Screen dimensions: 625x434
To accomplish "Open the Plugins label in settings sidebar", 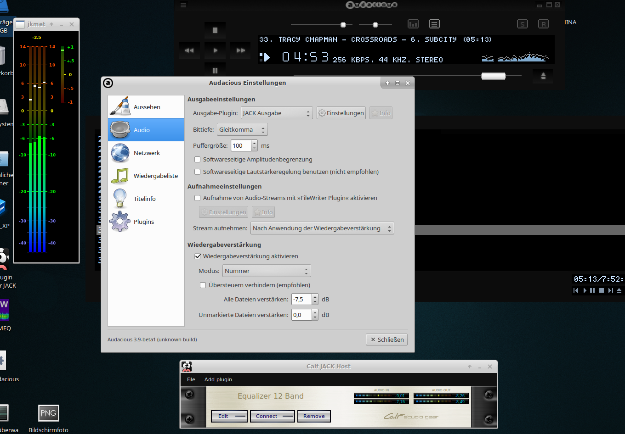I will click(144, 222).
